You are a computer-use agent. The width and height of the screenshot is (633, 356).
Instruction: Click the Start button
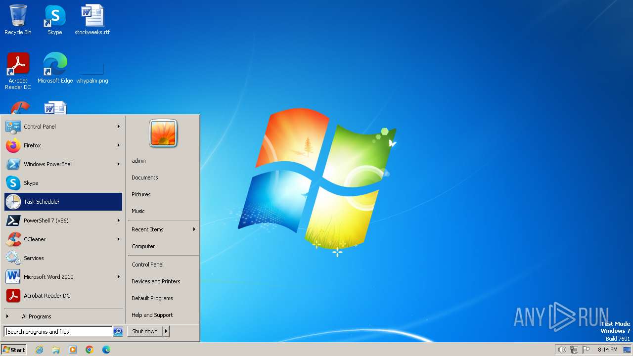click(14, 350)
